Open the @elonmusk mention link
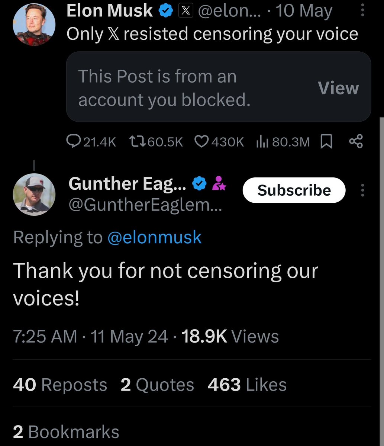 (154, 237)
